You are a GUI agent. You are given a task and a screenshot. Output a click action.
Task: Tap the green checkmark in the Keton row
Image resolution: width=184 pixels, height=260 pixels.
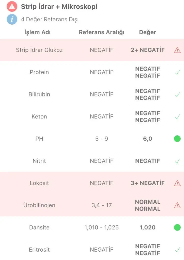[x=177, y=117]
